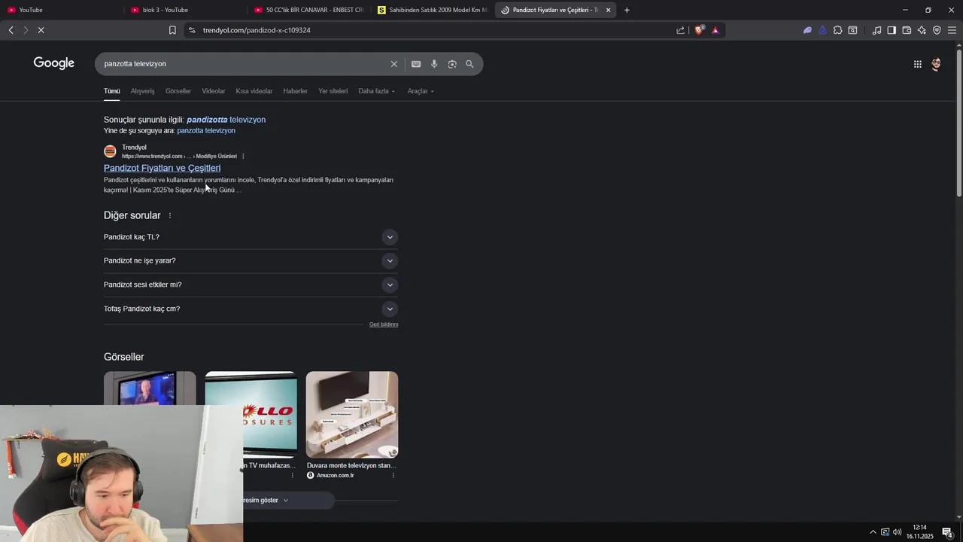Select the Tümü search filter
The height and width of the screenshot is (542, 963).
pos(111,91)
